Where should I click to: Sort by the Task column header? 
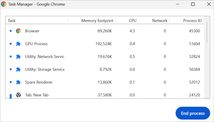coord(12,21)
